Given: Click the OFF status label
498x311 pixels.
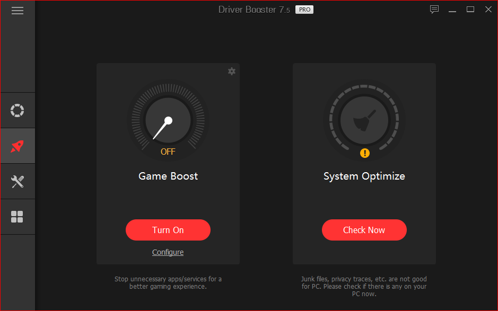Looking at the screenshot, I should tap(168, 152).
